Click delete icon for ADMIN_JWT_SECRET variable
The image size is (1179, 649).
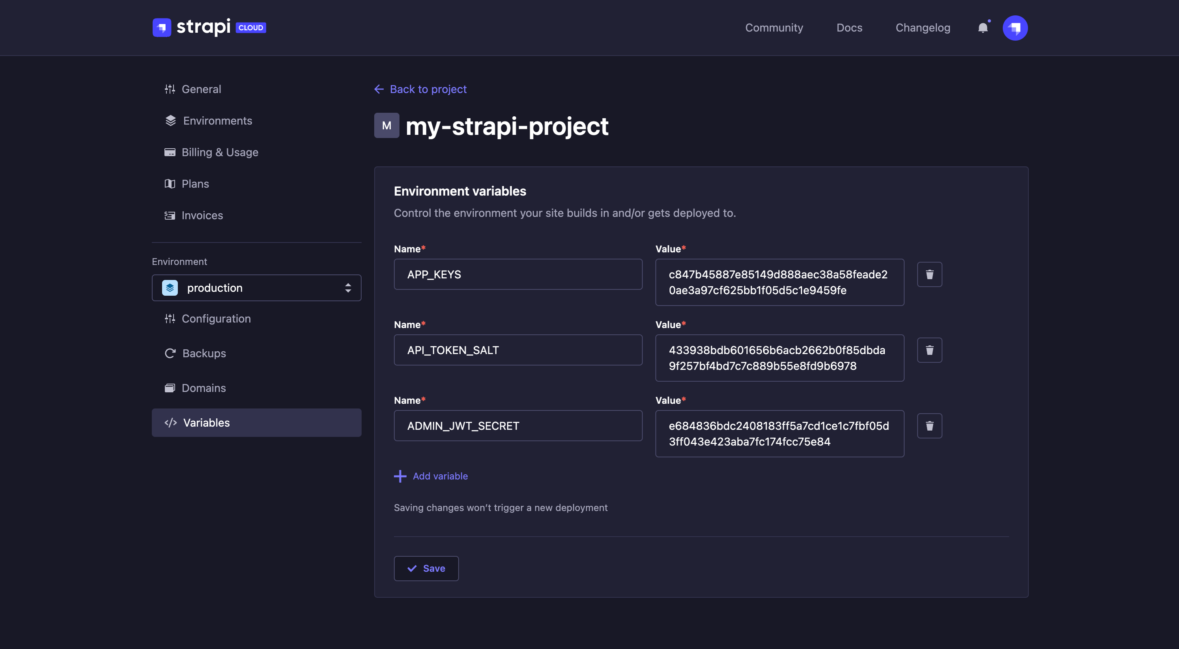pos(929,425)
